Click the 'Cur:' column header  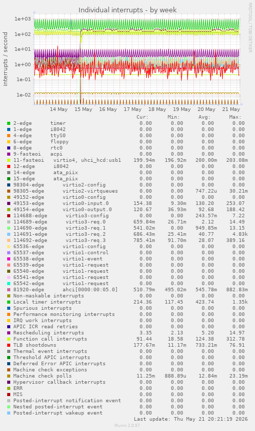143,117
